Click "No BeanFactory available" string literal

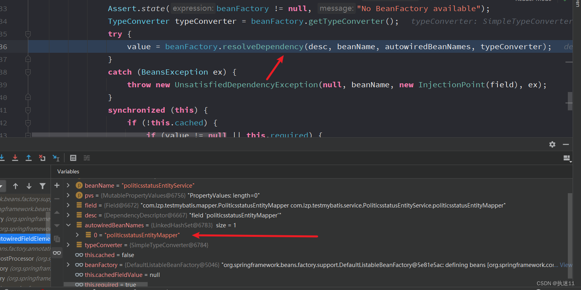pyautogui.click(x=419, y=9)
